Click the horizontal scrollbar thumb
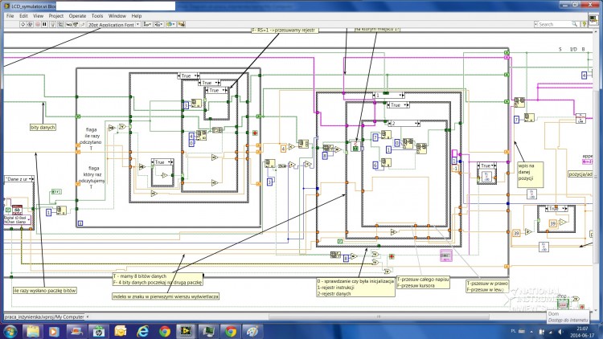Viewport: 603px width, 339px height. (x=379, y=317)
